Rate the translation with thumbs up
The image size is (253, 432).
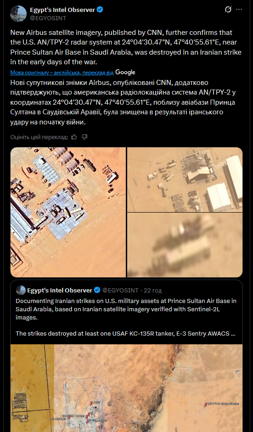tap(74, 137)
